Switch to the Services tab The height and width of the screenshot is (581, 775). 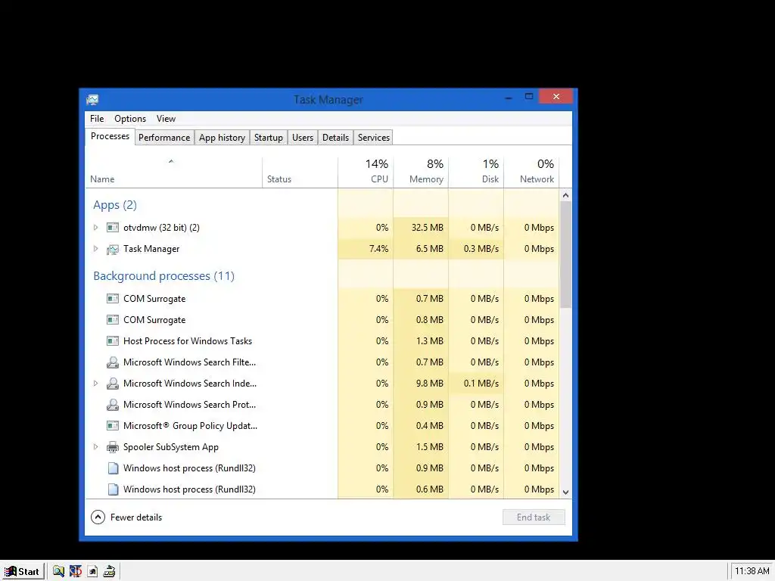pos(374,138)
